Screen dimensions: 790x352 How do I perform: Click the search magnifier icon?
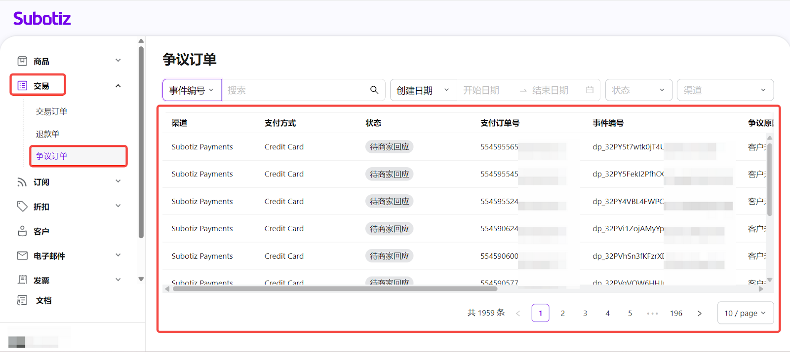point(374,90)
